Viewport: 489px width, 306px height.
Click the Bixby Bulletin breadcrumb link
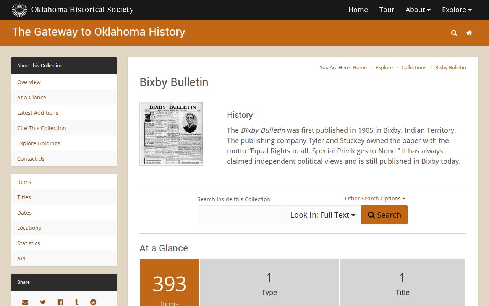tap(450, 67)
